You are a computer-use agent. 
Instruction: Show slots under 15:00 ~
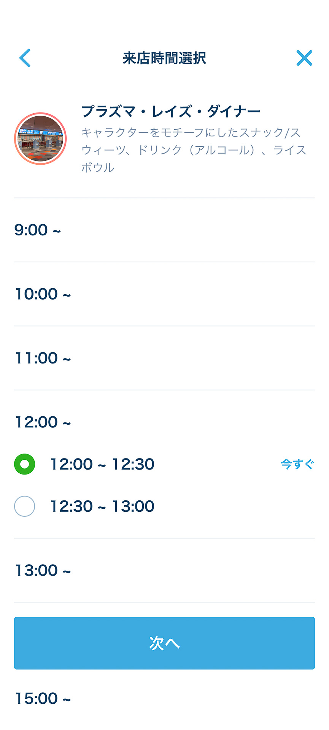[x=43, y=699]
